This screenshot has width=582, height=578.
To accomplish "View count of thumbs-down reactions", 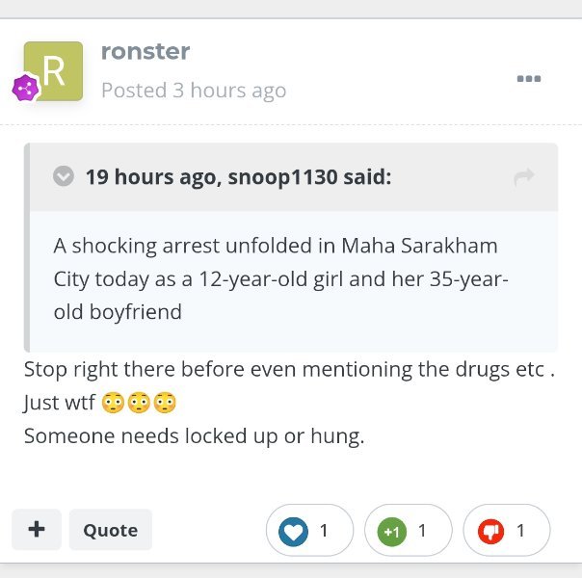I will point(520,531).
